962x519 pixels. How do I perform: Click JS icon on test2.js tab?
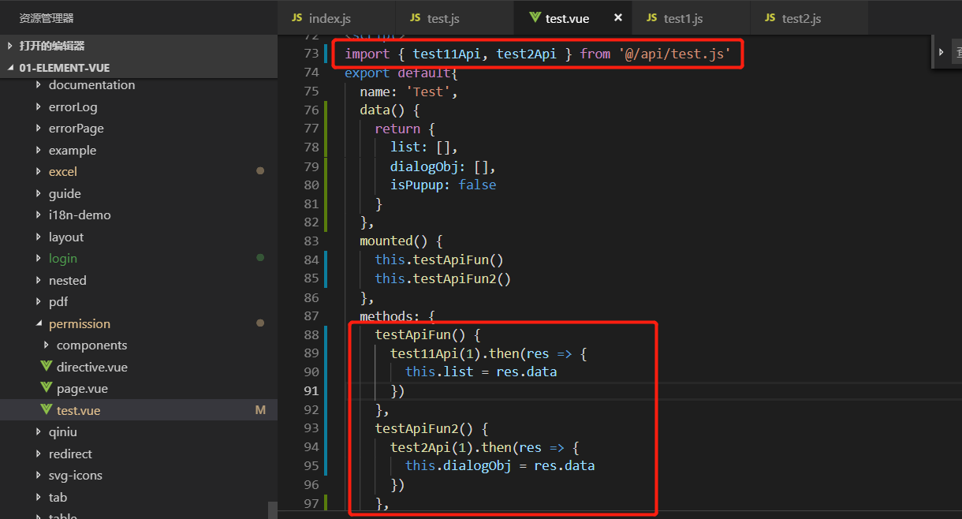[770, 17]
